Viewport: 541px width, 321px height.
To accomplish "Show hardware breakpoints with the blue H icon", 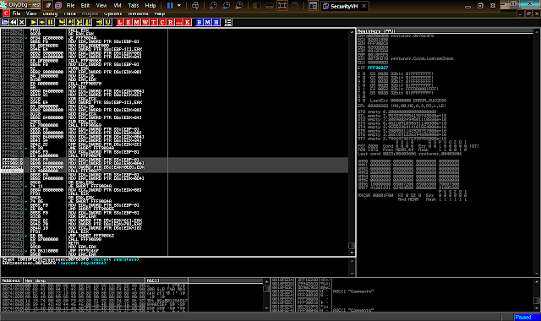I will [216, 22].
